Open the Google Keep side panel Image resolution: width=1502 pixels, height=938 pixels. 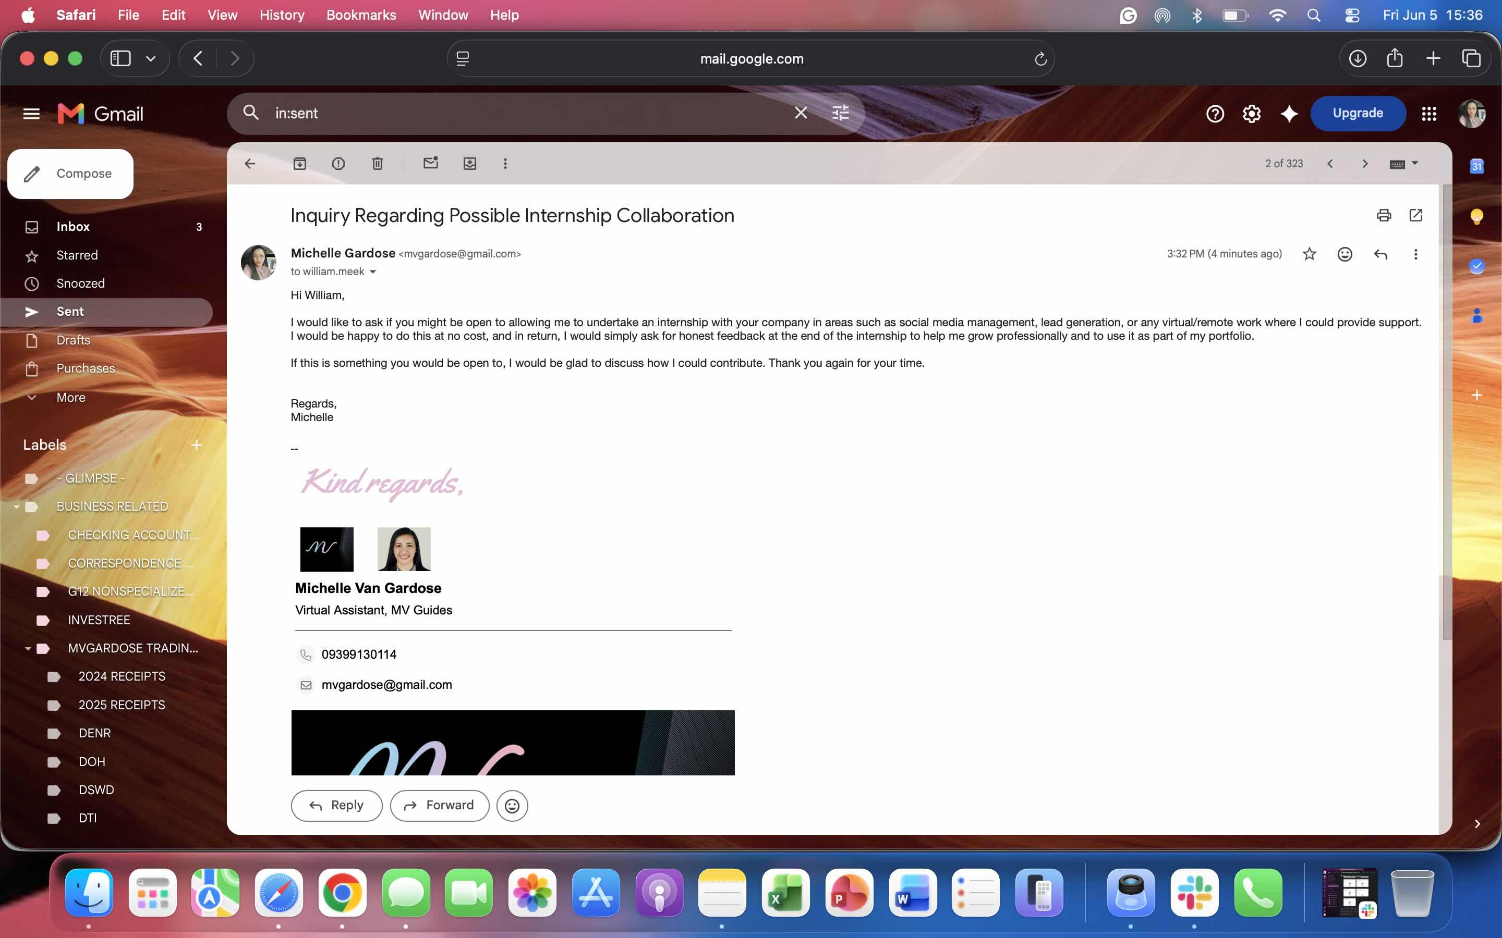coord(1476,216)
